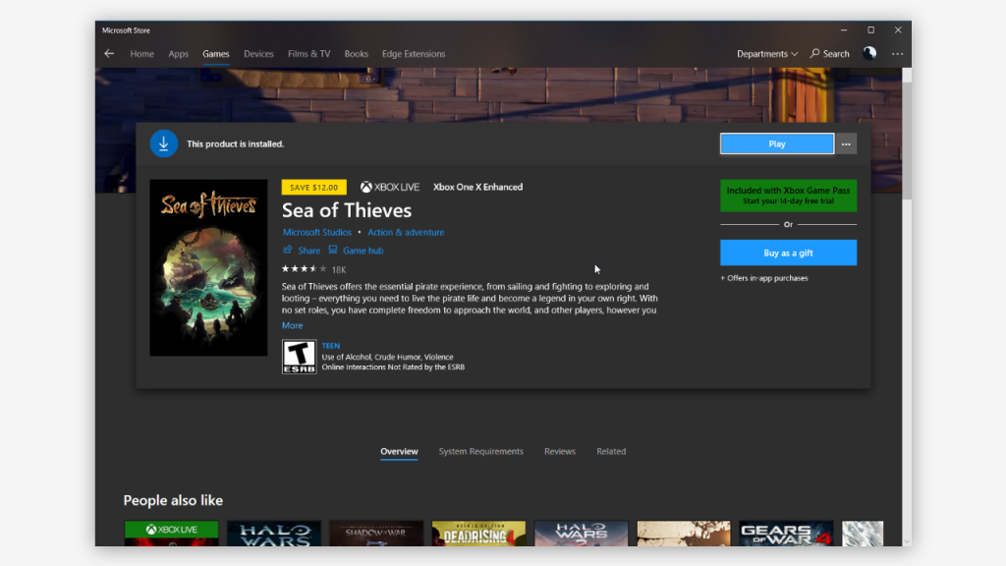The width and height of the screenshot is (1006, 566).
Task: Open more options next to Play button
Action: tap(846, 143)
